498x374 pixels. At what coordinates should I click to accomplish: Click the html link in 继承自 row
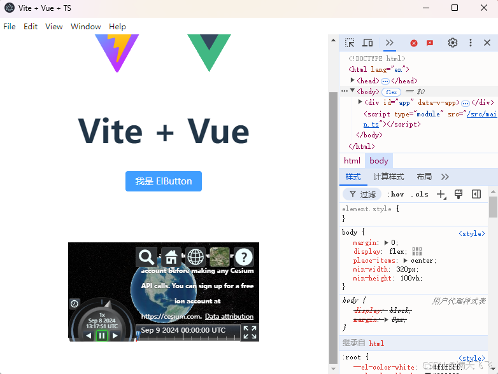376,343
